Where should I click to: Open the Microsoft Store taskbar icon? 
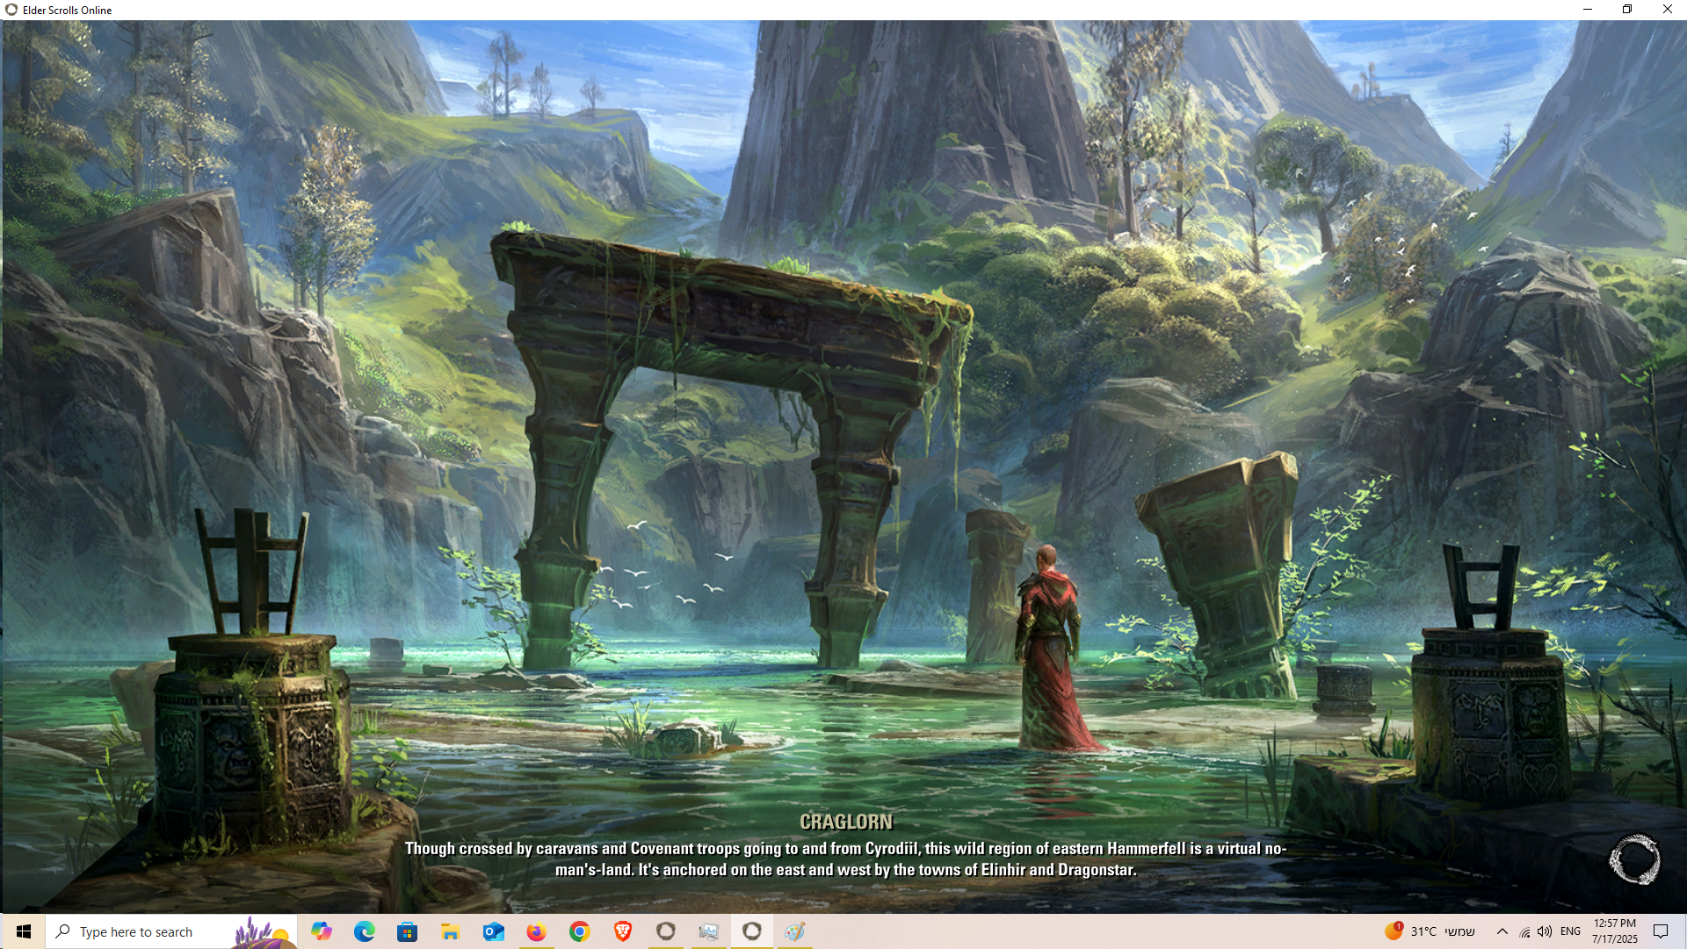click(x=407, y=931)
